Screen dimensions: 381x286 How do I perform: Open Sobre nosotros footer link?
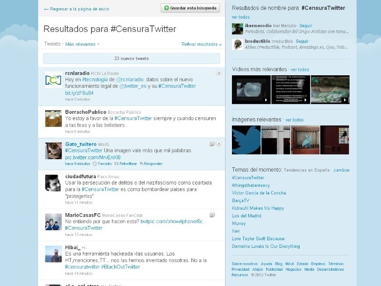point(244,264)
